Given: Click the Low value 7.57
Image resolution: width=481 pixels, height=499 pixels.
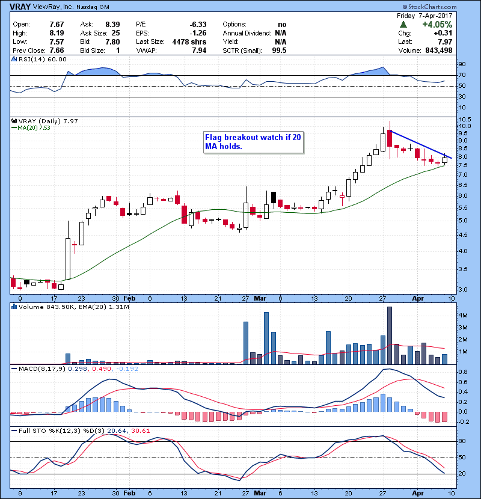Looking at the screenshot, I should pos(57,41).
